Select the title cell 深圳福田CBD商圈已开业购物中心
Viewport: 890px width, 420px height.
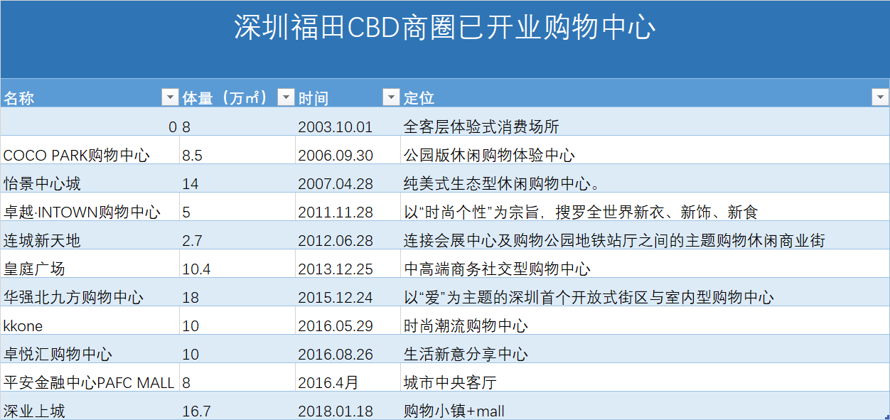[445, 40]
